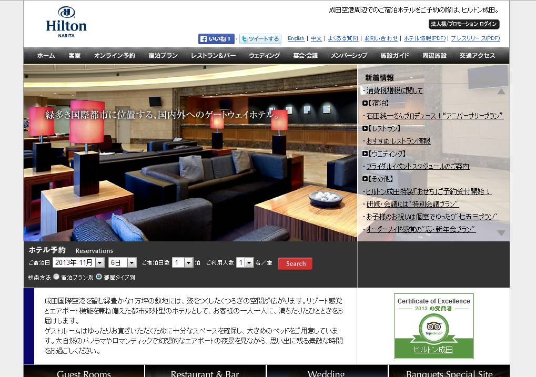Open the Wedding banner
The height and width of the screenshot is (377, 536).
(327, 371)
